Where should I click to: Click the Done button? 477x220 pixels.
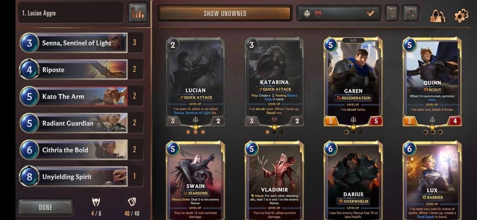(x=46, y=208)
